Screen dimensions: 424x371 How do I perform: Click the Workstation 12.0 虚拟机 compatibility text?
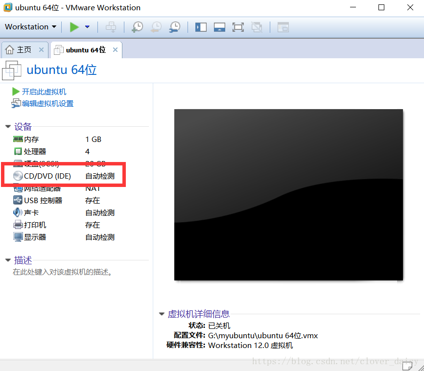point(250,346)
